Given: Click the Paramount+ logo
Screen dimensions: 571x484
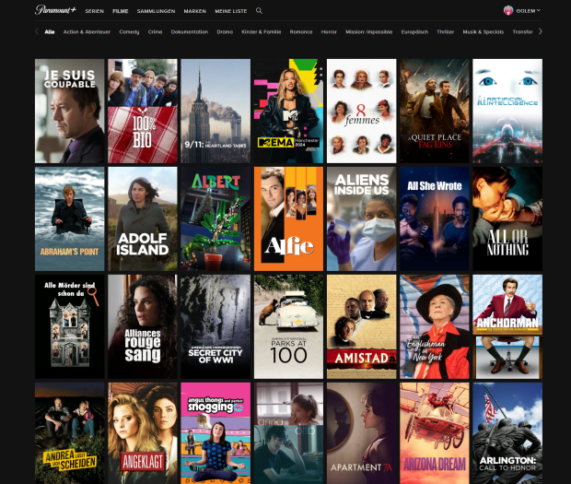Looking at the screenshot, I should pos(55,10).
